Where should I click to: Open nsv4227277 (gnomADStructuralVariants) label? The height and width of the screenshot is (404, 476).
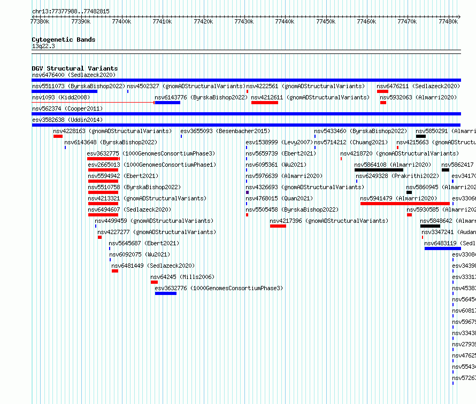click(x=157, y=232)
